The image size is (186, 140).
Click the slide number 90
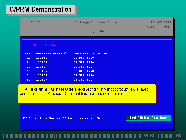tap(179, 136)
